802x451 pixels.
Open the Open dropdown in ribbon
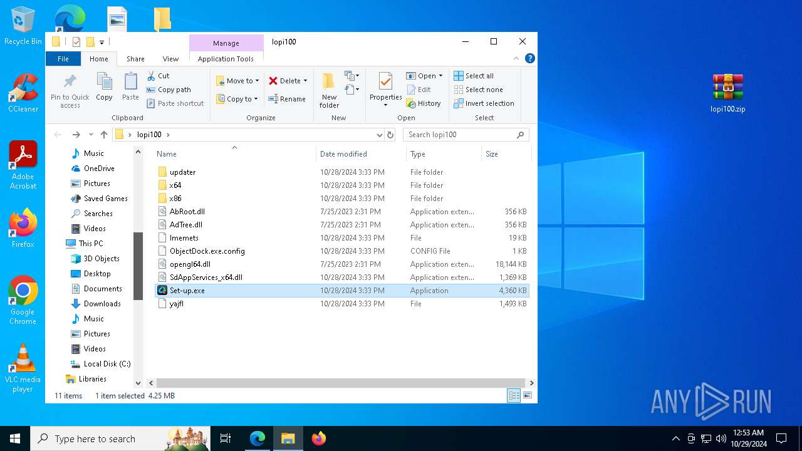[x=425, y=76]
